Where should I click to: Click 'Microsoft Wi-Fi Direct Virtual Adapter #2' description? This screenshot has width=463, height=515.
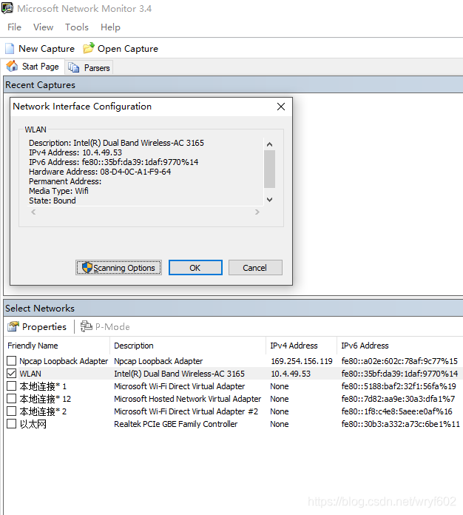pyautogui.click(x=186, y=411)
